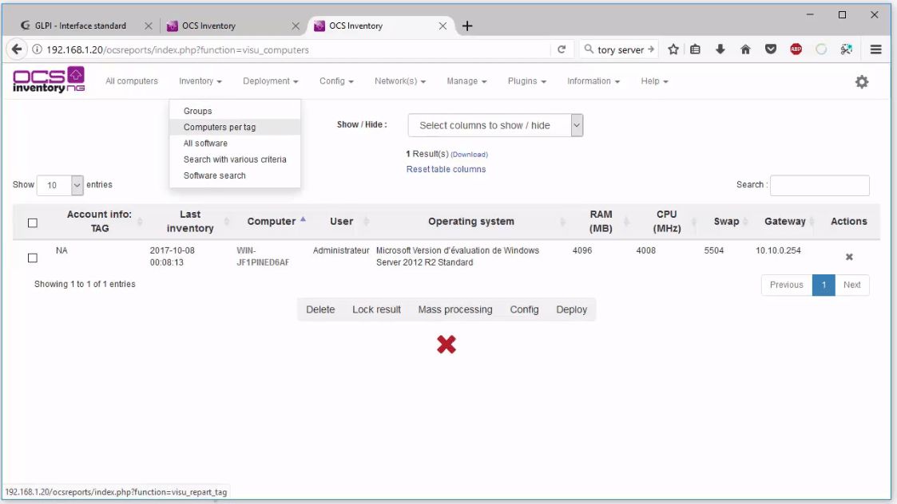
Task: Open a new browser tab
Action: click(x=466, y=26)
